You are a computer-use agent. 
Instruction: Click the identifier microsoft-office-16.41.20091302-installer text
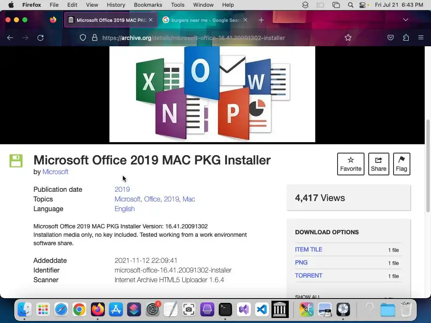click(173, 270)
